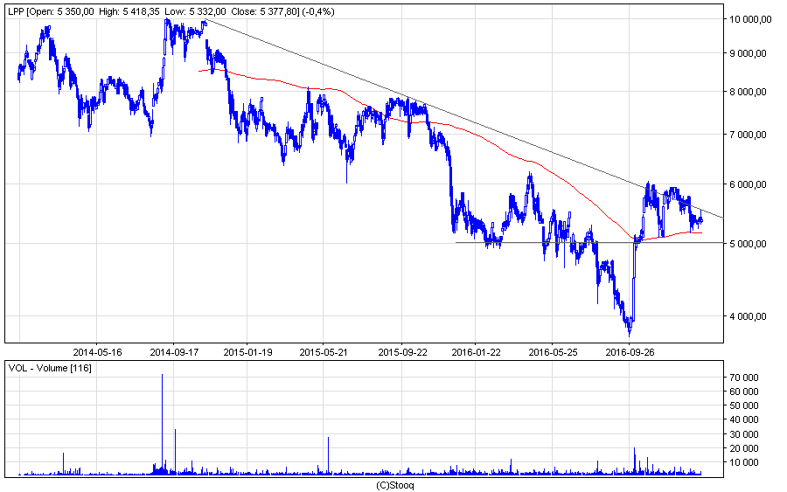Click the LPP open-high-low-close header text

point(171,11)
